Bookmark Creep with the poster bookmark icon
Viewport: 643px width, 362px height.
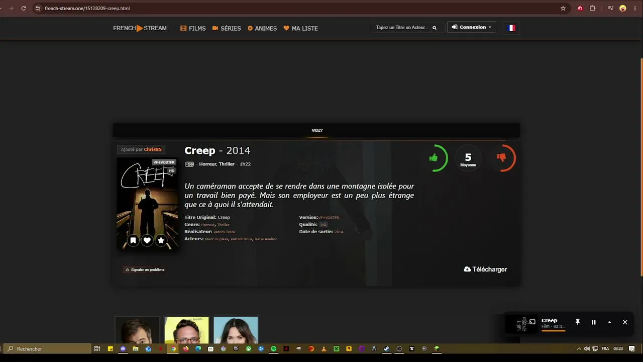tap(133, 241)
